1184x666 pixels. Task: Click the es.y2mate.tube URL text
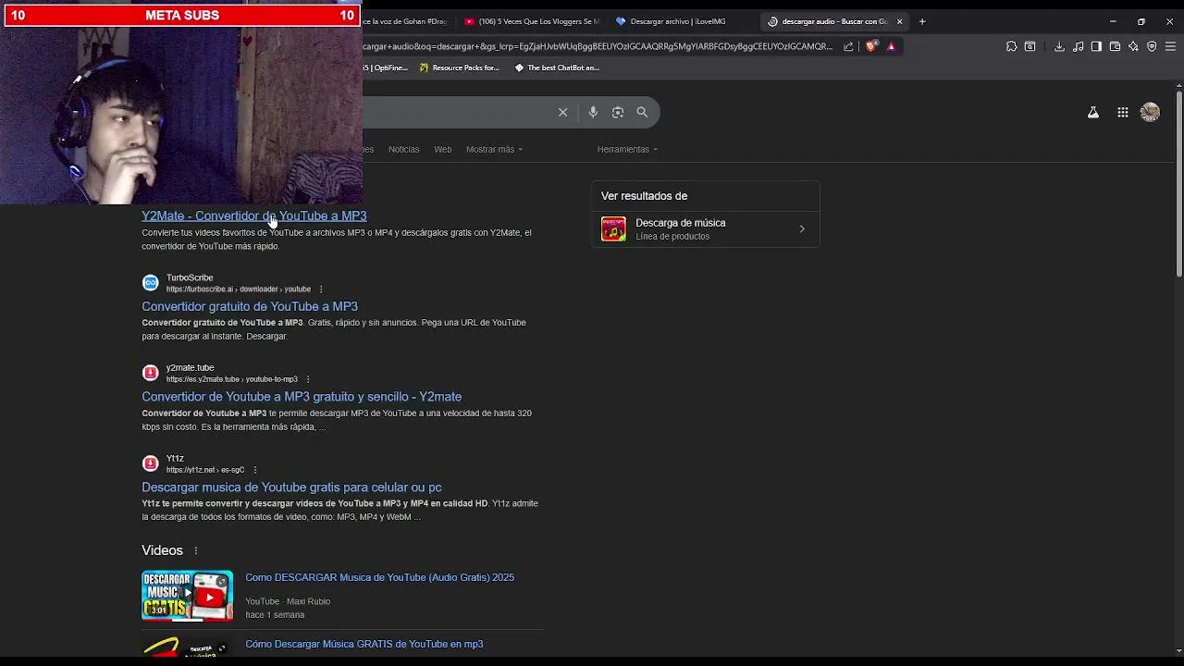point(232,379)
